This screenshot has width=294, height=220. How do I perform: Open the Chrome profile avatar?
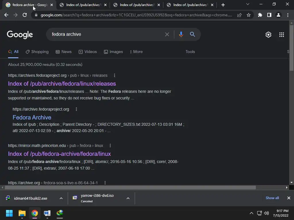(x=278, y=15)
